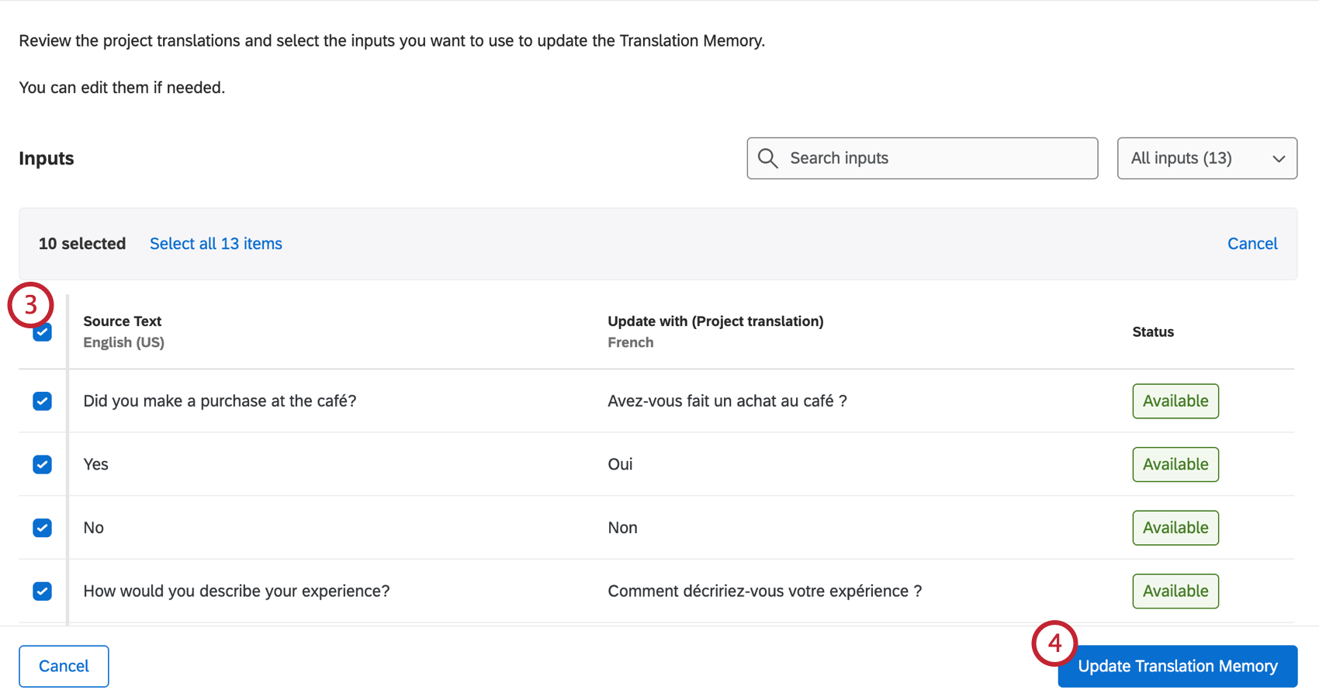The width and height of the screenshot is (1319, 697).
Task: Click the Update Translation Memory button
Action: (1176, 666)
